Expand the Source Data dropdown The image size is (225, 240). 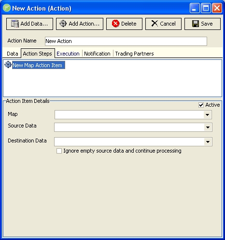[208, 127]
